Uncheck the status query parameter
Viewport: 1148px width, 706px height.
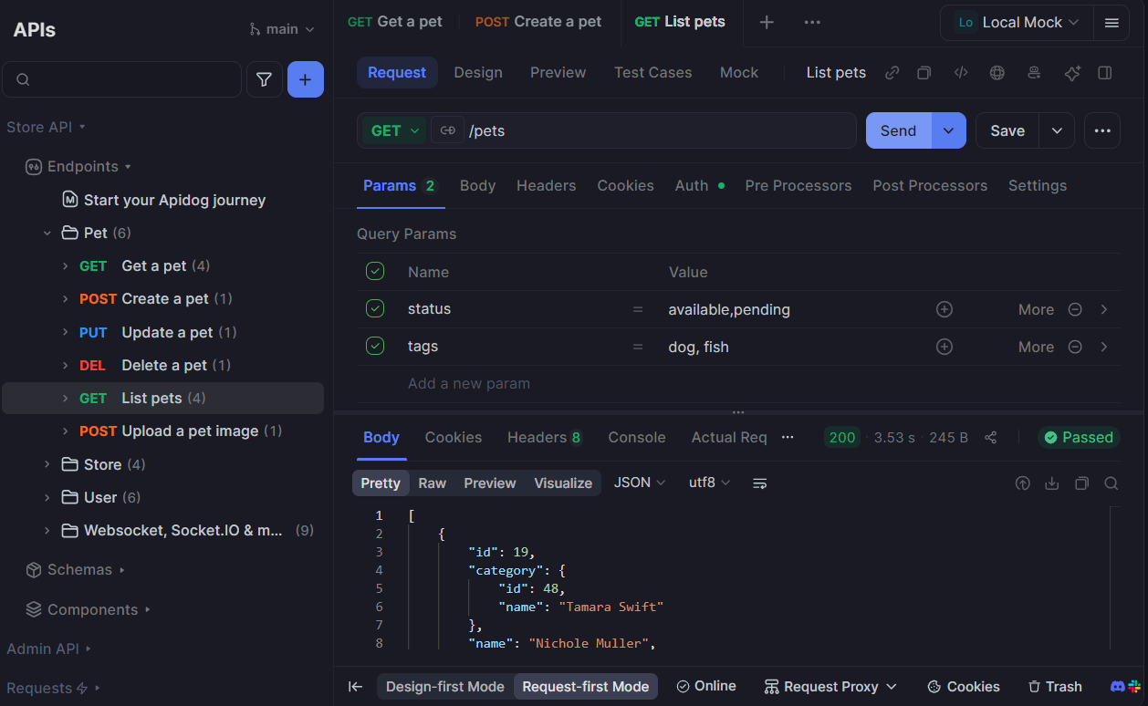click(375, 308)
